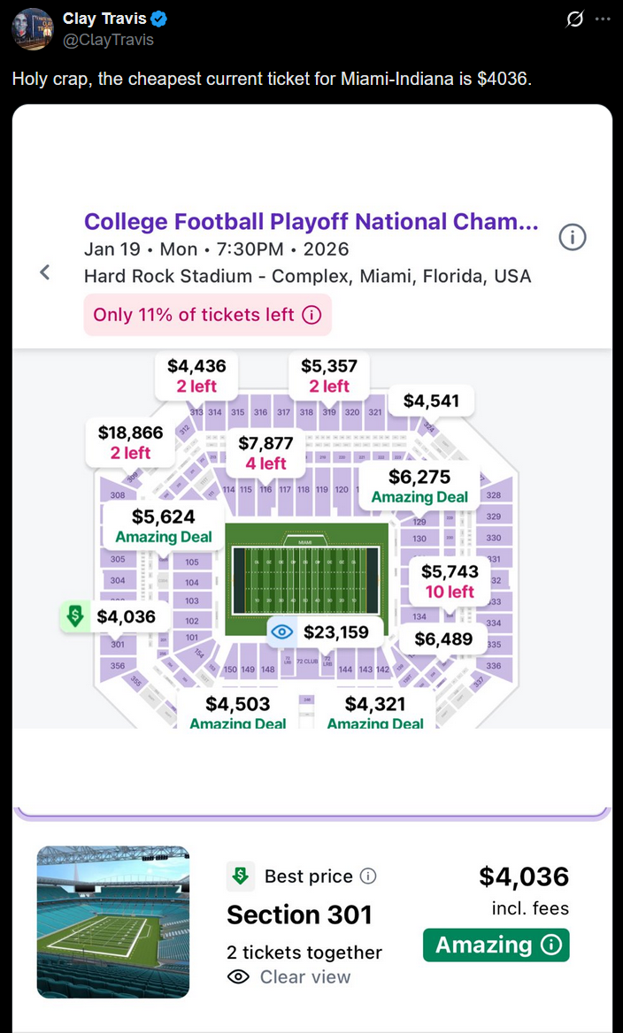Image resolution: width=623 pixels, height=1033 pixels.
Task: Click the Section 301 seat view thumbnail
Action: (x=113, y=922)
